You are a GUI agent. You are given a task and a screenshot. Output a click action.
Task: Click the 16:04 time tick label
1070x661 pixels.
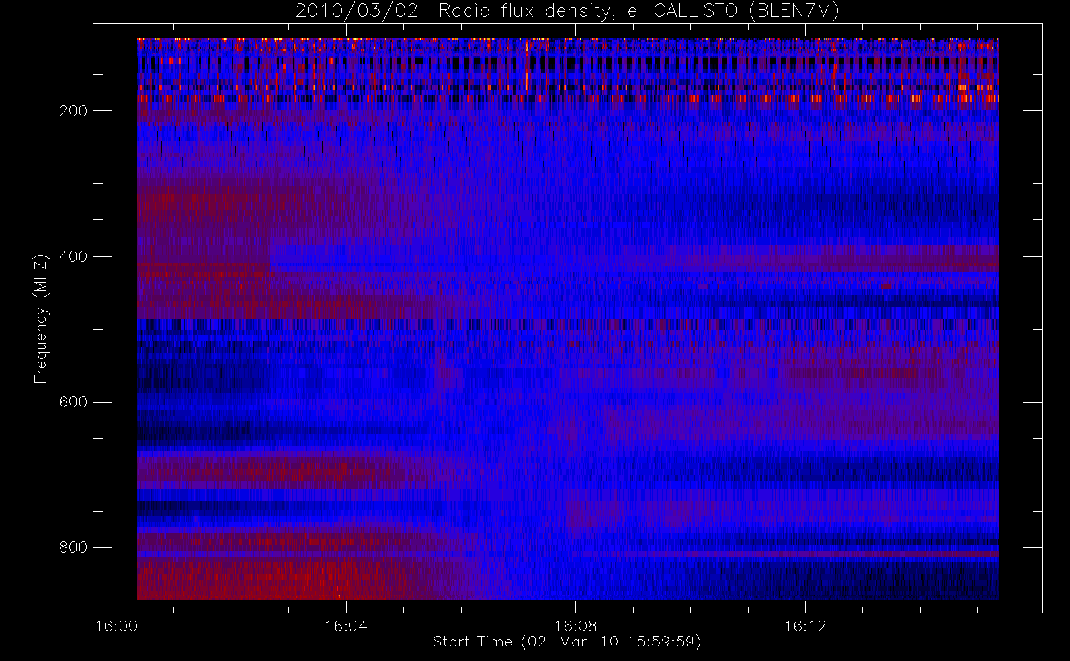[346, 625]
